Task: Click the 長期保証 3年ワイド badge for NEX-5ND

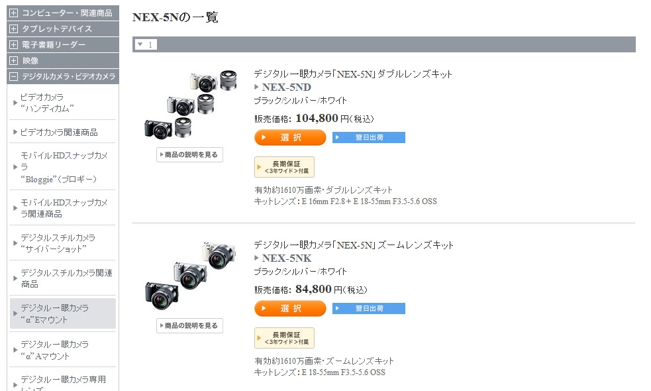Action: pyautogui.click(x=284, y=167)
